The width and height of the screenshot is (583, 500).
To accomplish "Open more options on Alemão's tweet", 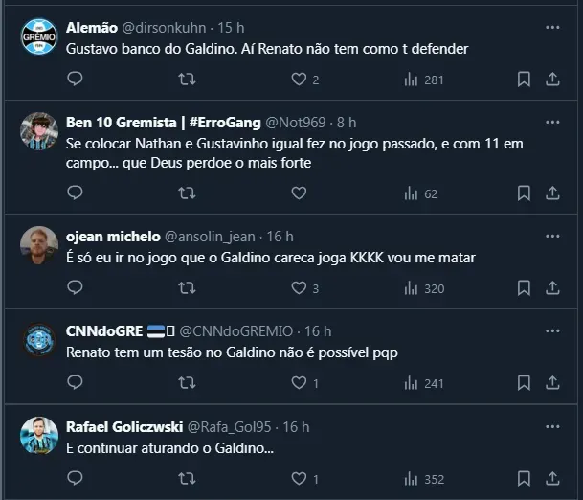I will 552,29.
